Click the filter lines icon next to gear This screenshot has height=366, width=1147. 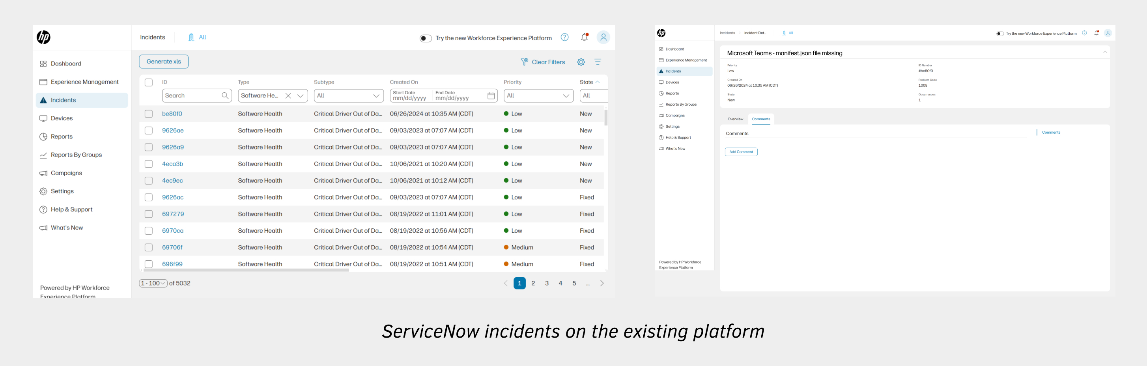pos(598,62)
